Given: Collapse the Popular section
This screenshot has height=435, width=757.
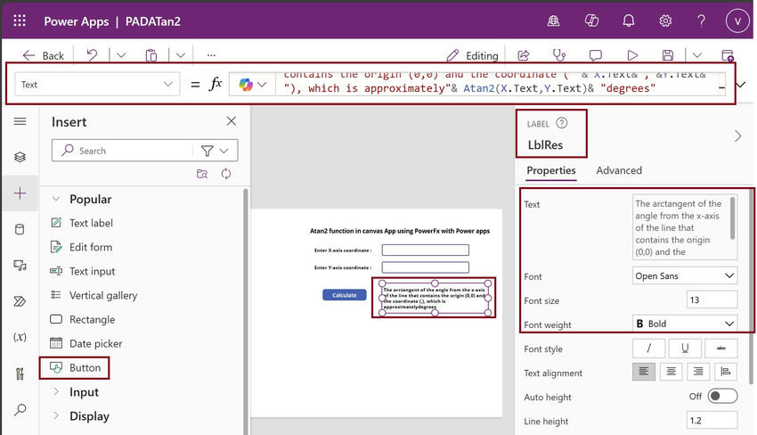Looking at the screenshot, I should [56, 199].
